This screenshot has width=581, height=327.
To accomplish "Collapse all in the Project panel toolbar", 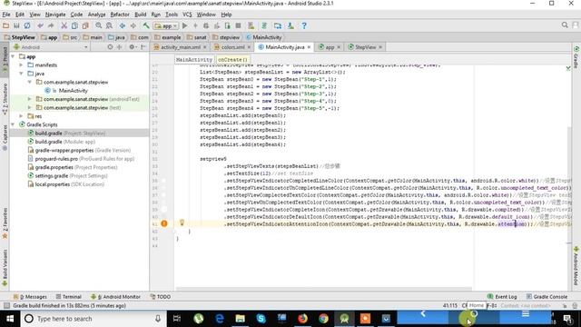I will coord(119,47).
